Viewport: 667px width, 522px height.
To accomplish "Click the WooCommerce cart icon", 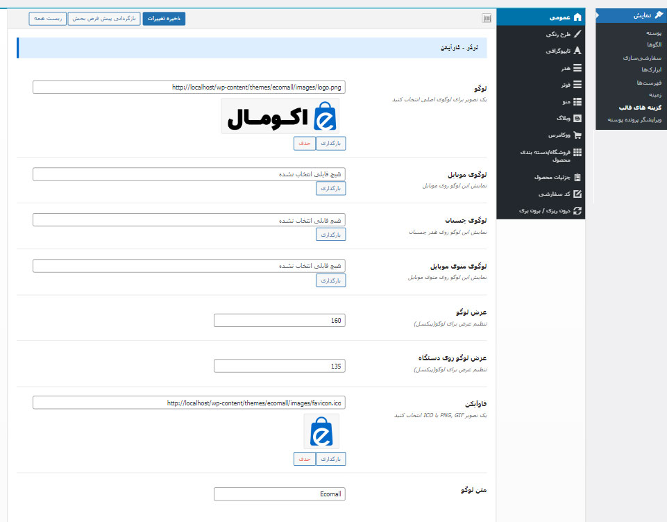I will (577, 135).
